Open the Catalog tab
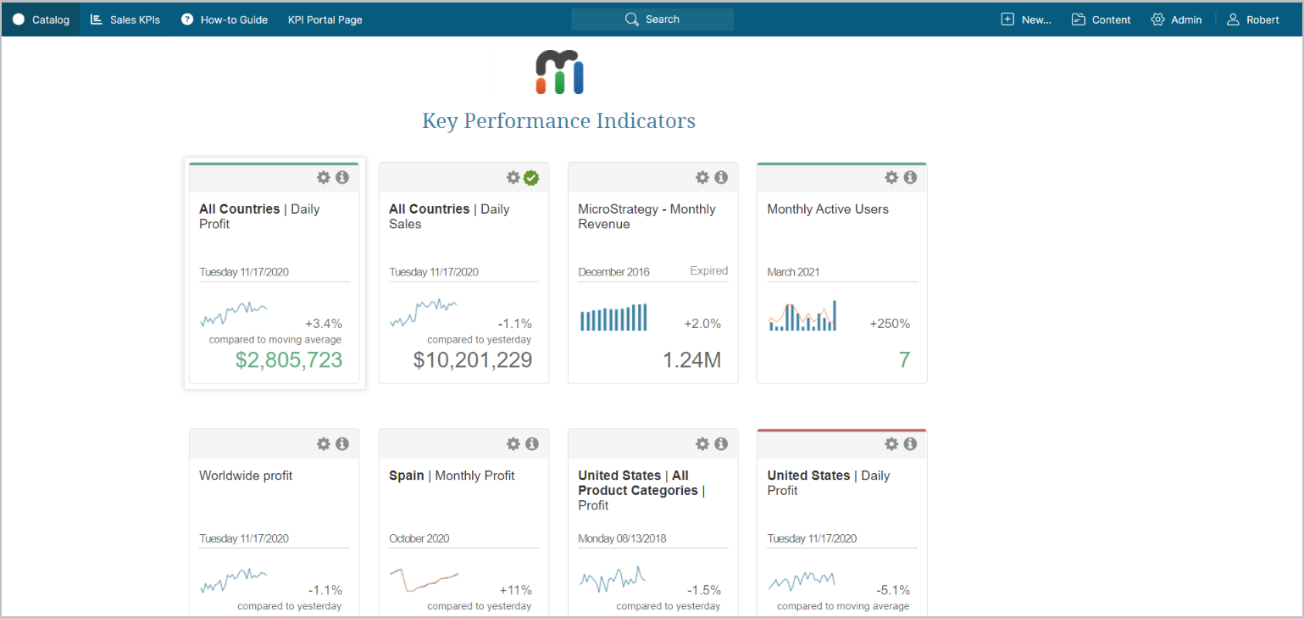The height and width of the screenshot is (618, 1304). (x=41, y=19)
